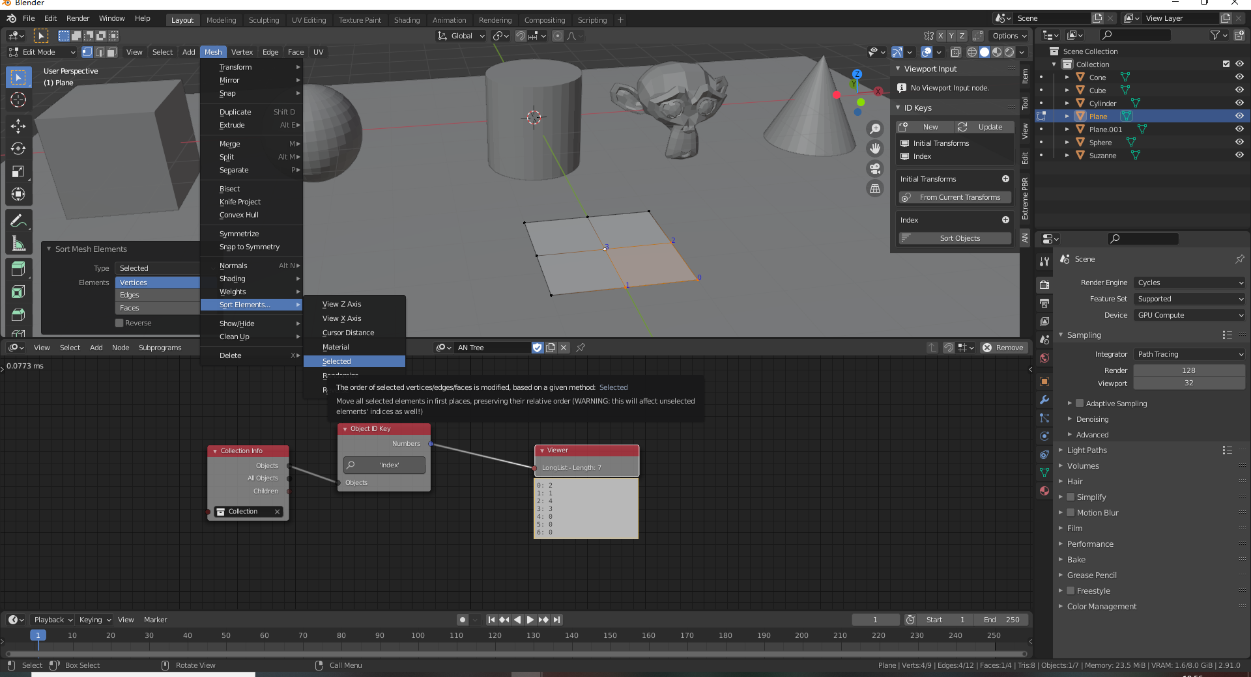The height and width of the screenshot is (677, 1251).
Task: Switch to the Shading workspace tab
Action: coord(407,20)
